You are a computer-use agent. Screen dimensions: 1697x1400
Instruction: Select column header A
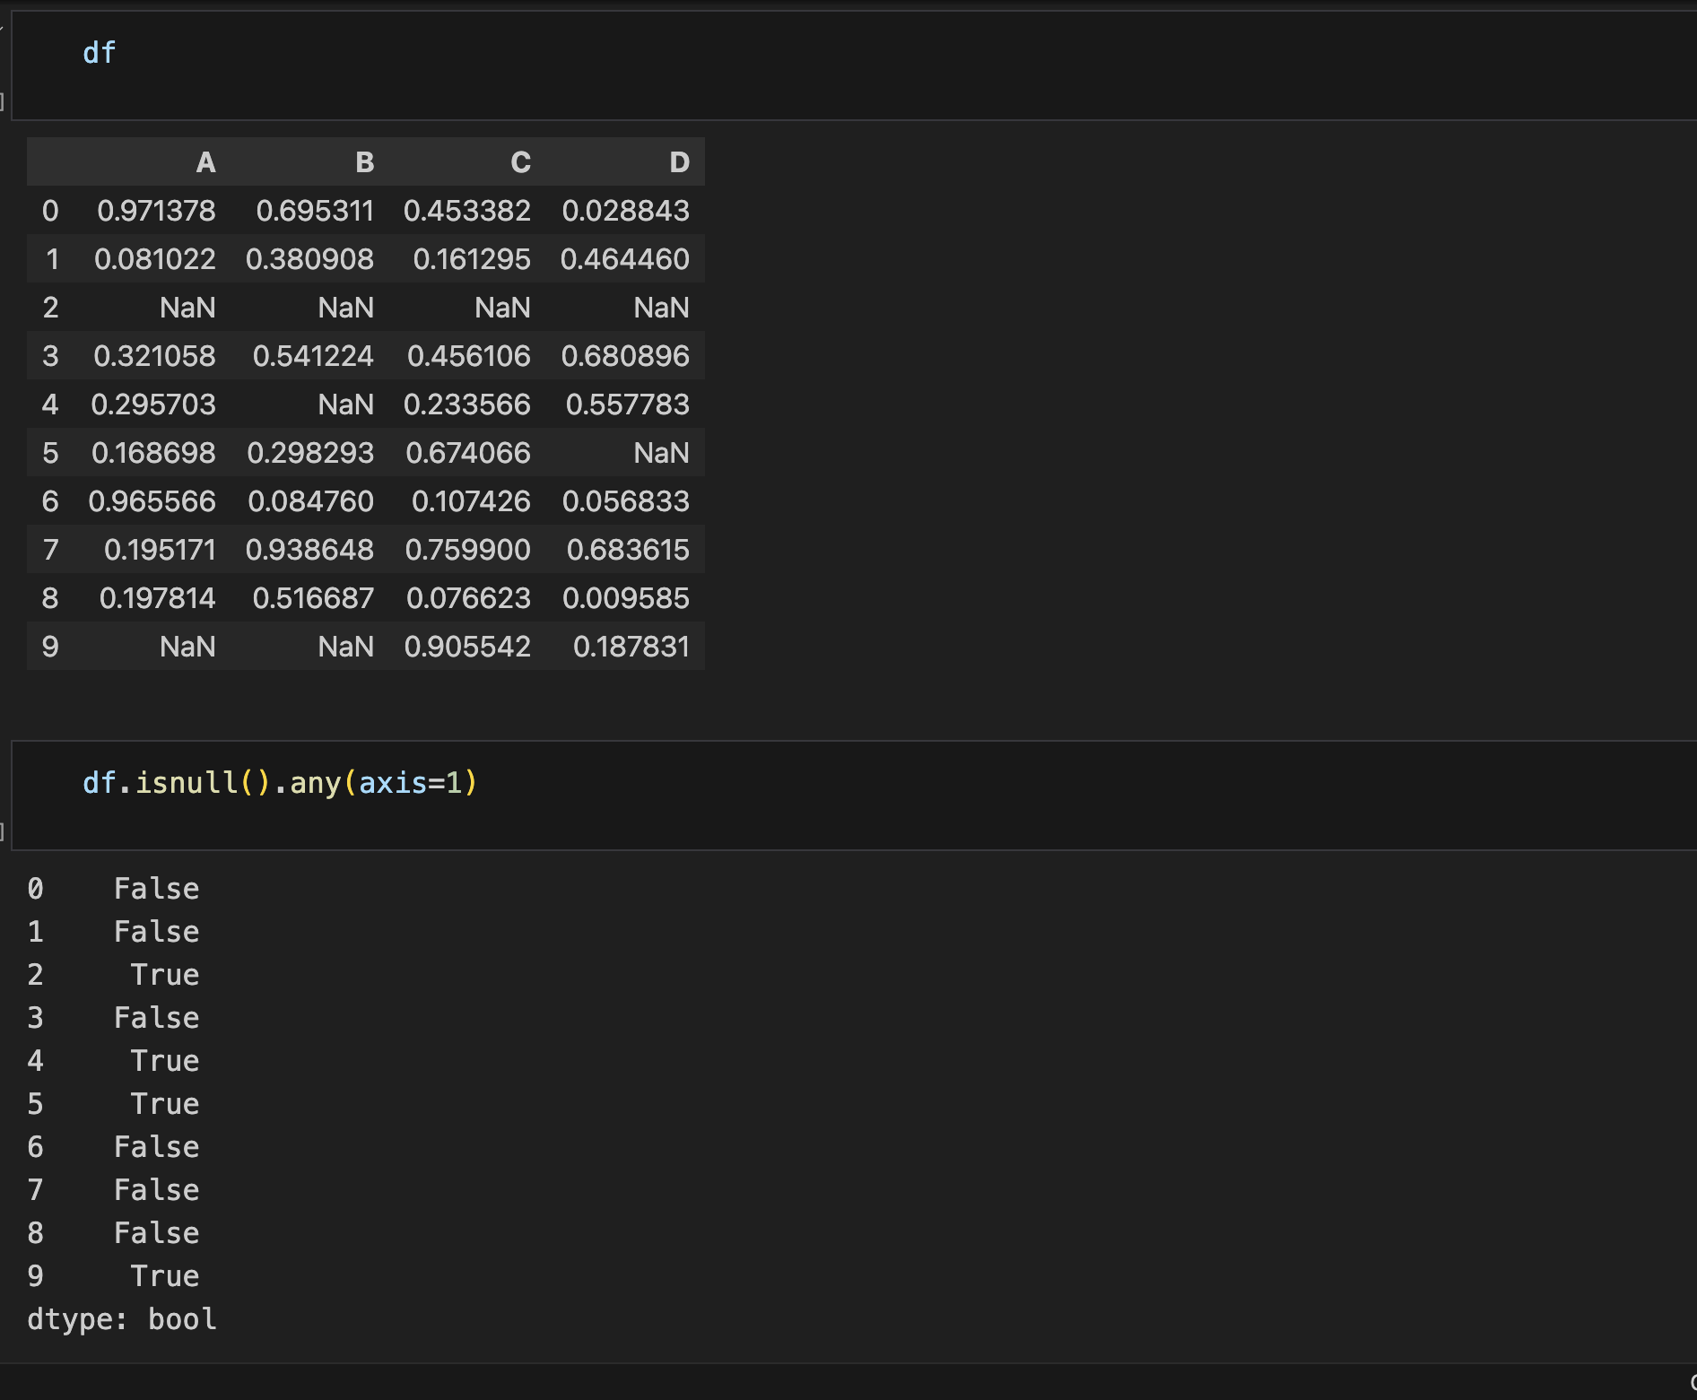[205, 162]
